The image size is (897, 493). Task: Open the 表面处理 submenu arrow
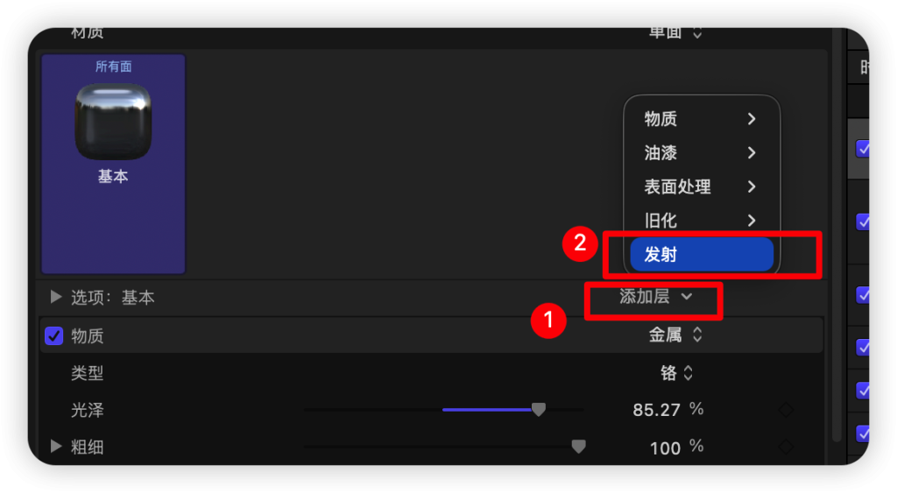click(x=752, y=187)
